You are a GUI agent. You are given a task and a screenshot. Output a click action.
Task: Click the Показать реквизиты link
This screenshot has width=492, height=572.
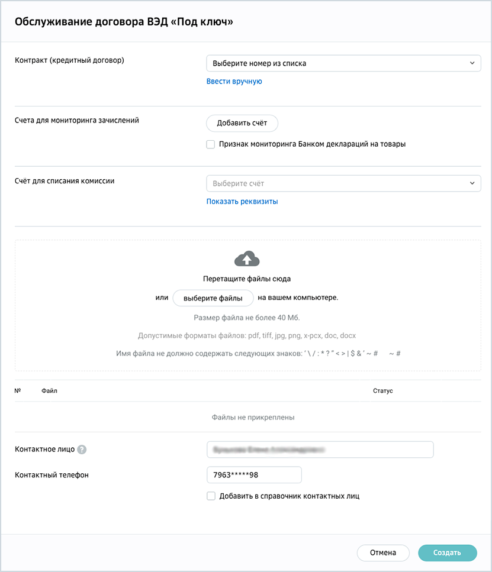(242, 201)
